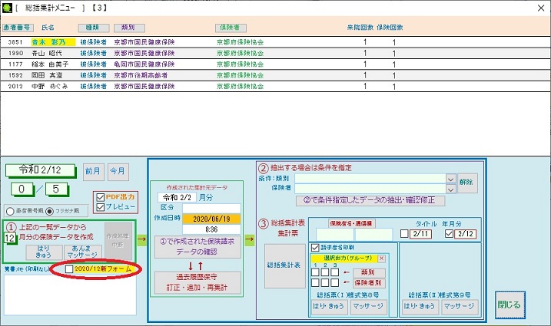Print 総括票(Ⅰ) マッサージ

[x=368, y=307]
